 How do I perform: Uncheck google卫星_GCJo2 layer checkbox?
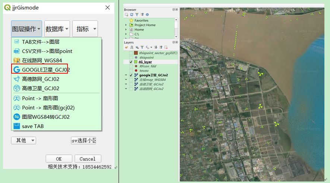pyautogui.click(x=131, y=75)
